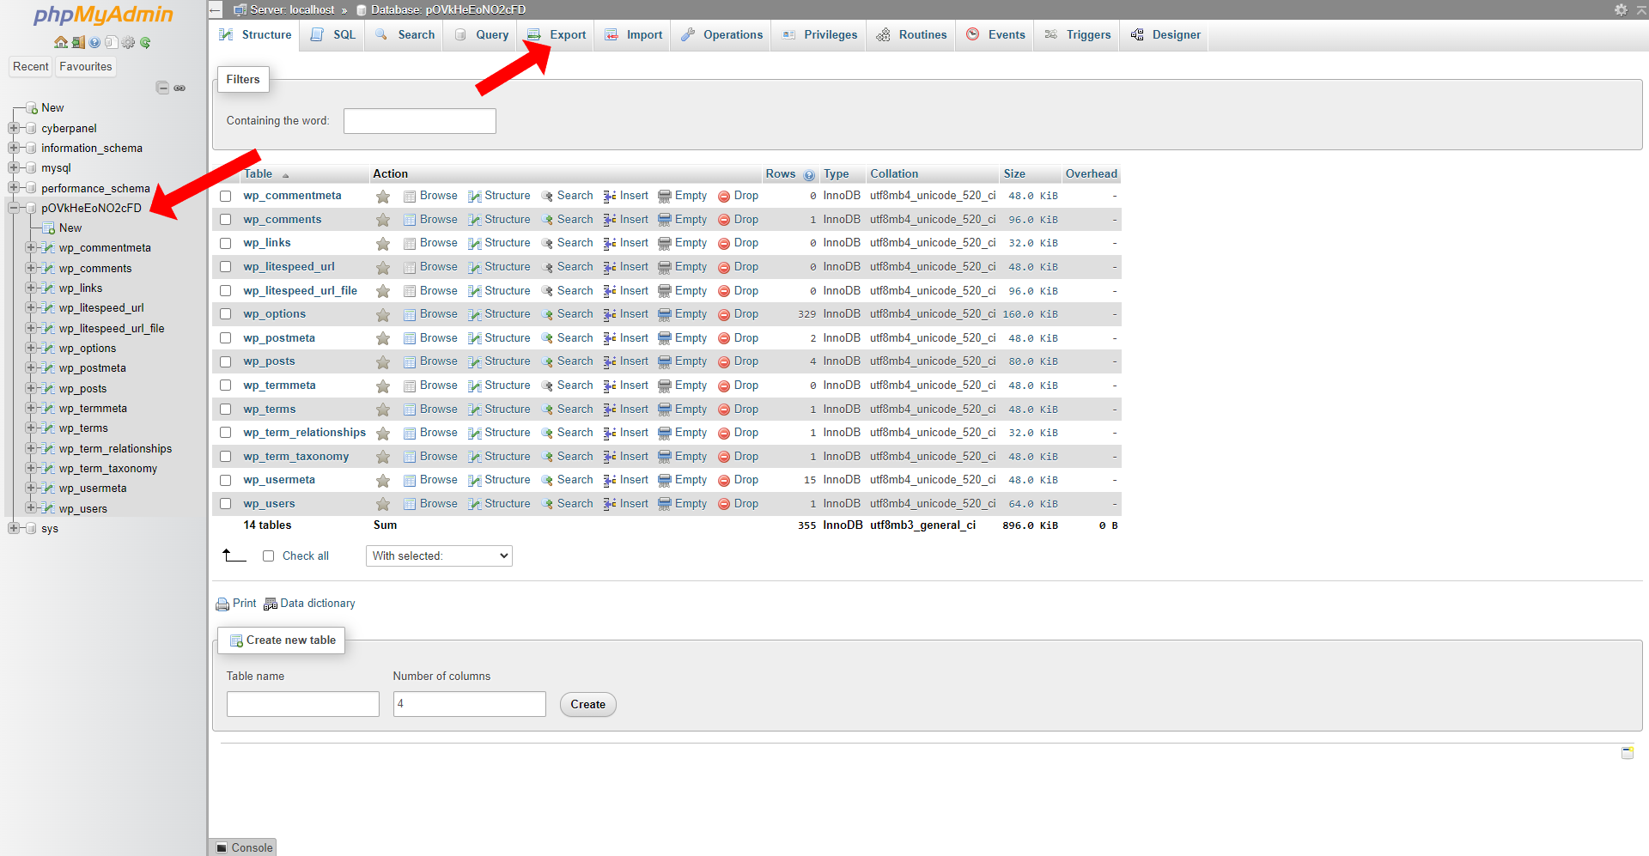Open page settings gear icon at top right
This screenshot has width=1649, height=856.
point(1621,10)
